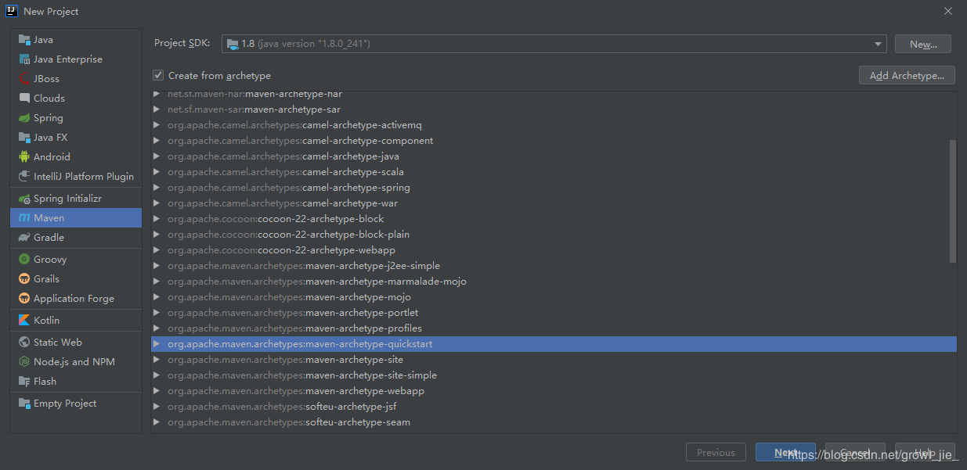Click the Maven icon in the sidebar
Image resolution: width=967 pixels, height=470 pixels.
(x=23, y=218)
